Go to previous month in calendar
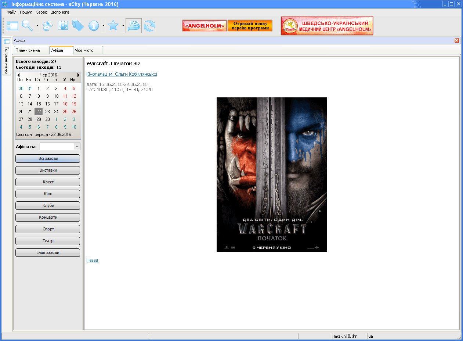 [x=18, y=75]
